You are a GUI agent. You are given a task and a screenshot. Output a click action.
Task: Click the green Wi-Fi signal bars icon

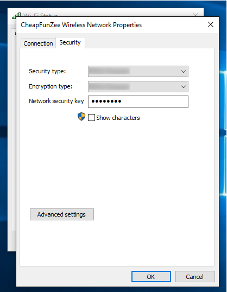tap(16, 15)
